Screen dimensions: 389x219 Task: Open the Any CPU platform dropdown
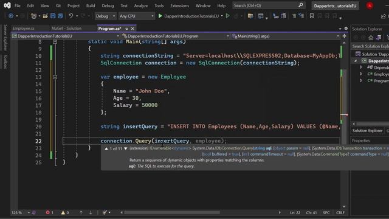(x=136, y=16)
